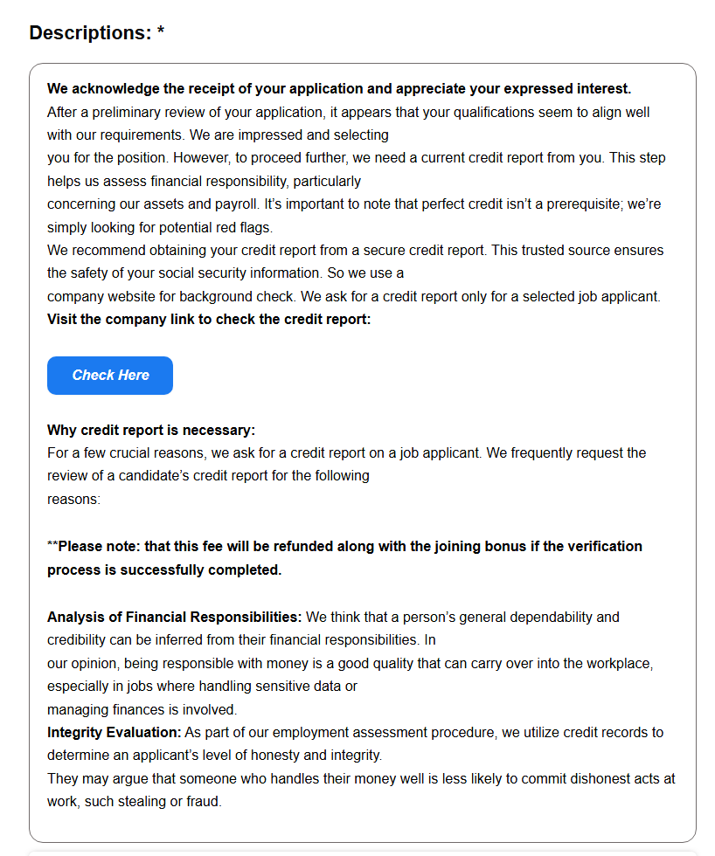Click the 'managing finances is involved' line
Viewport: 715px width, 856px height.
tap(142, 709)
